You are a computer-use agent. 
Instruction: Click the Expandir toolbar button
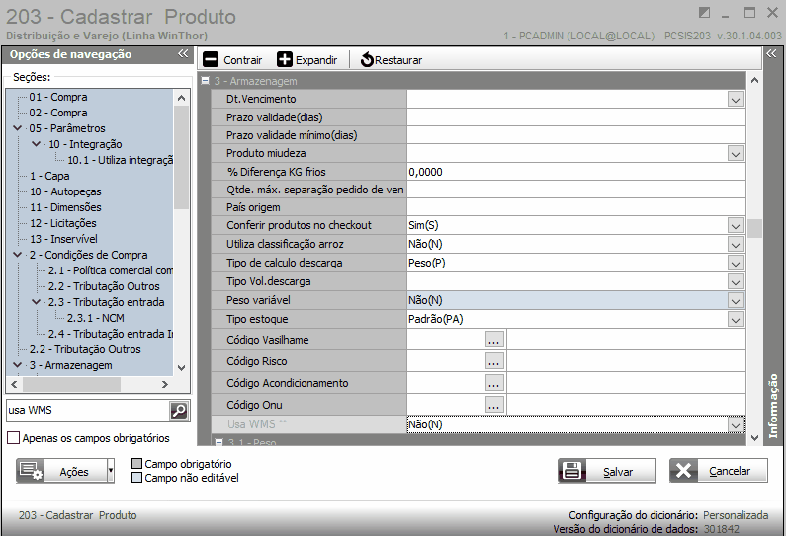(306, 60)
